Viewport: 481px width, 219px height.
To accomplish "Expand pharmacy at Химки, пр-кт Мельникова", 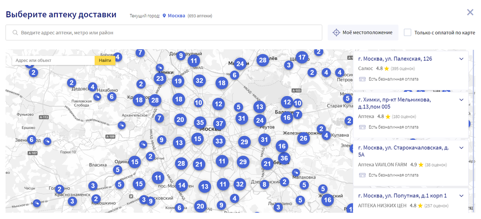I will pos(461,100).
